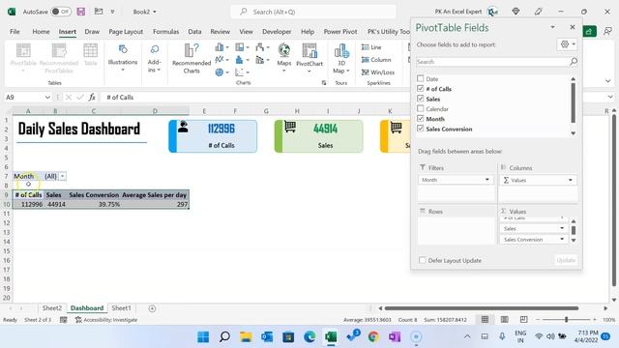Open the Sheet1 worksheet tab
Screen dimensions: 619x348
(x=121, y=308)
